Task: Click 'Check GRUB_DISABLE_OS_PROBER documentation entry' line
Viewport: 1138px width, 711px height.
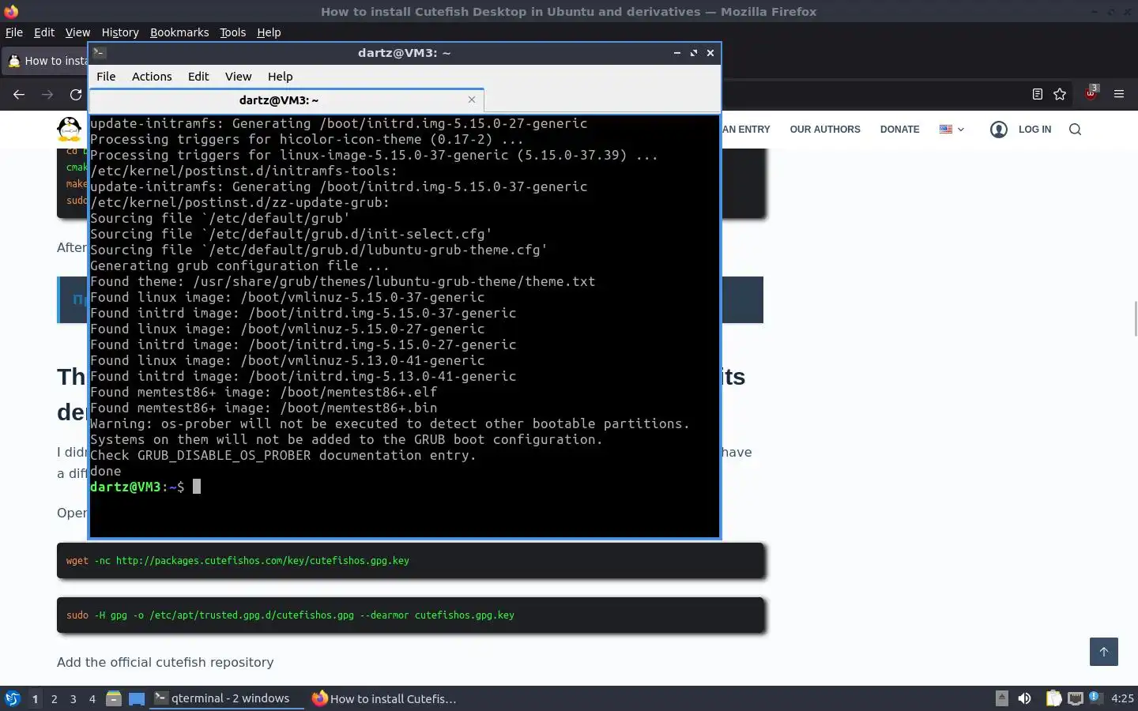Action: tap(283, 455)
